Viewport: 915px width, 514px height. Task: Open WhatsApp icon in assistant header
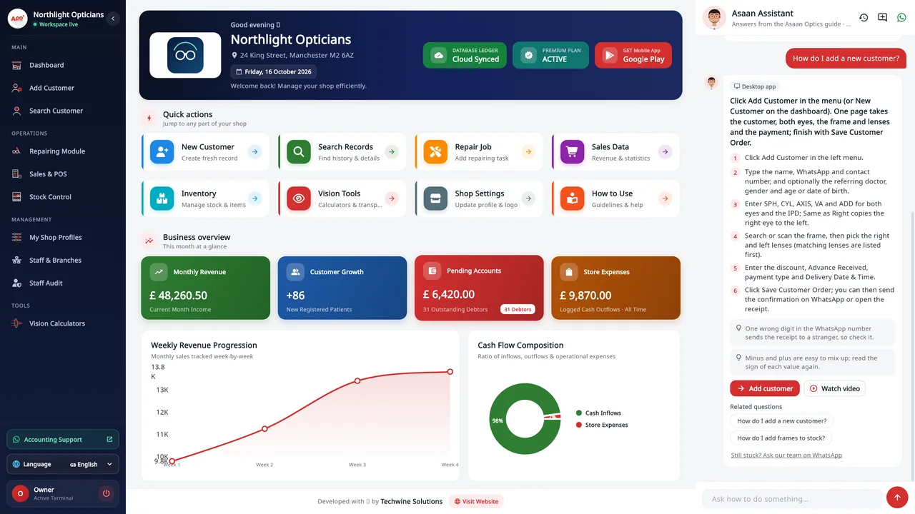(x=901, y=18)
